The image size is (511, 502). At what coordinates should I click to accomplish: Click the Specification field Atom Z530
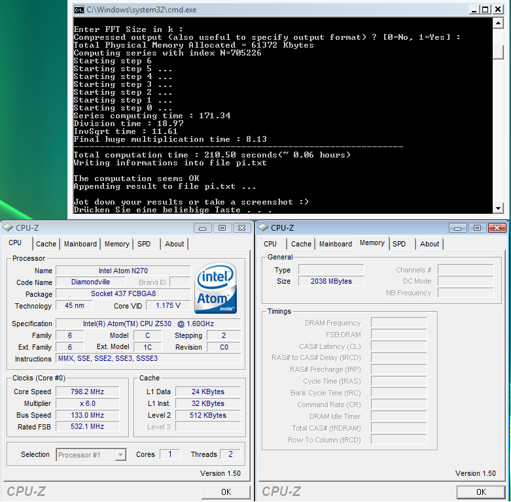[149, 324]
